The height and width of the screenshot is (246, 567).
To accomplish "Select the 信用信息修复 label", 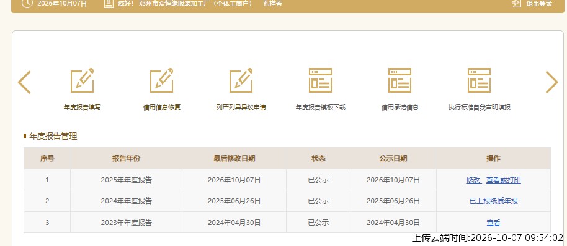I will [162, 108].
